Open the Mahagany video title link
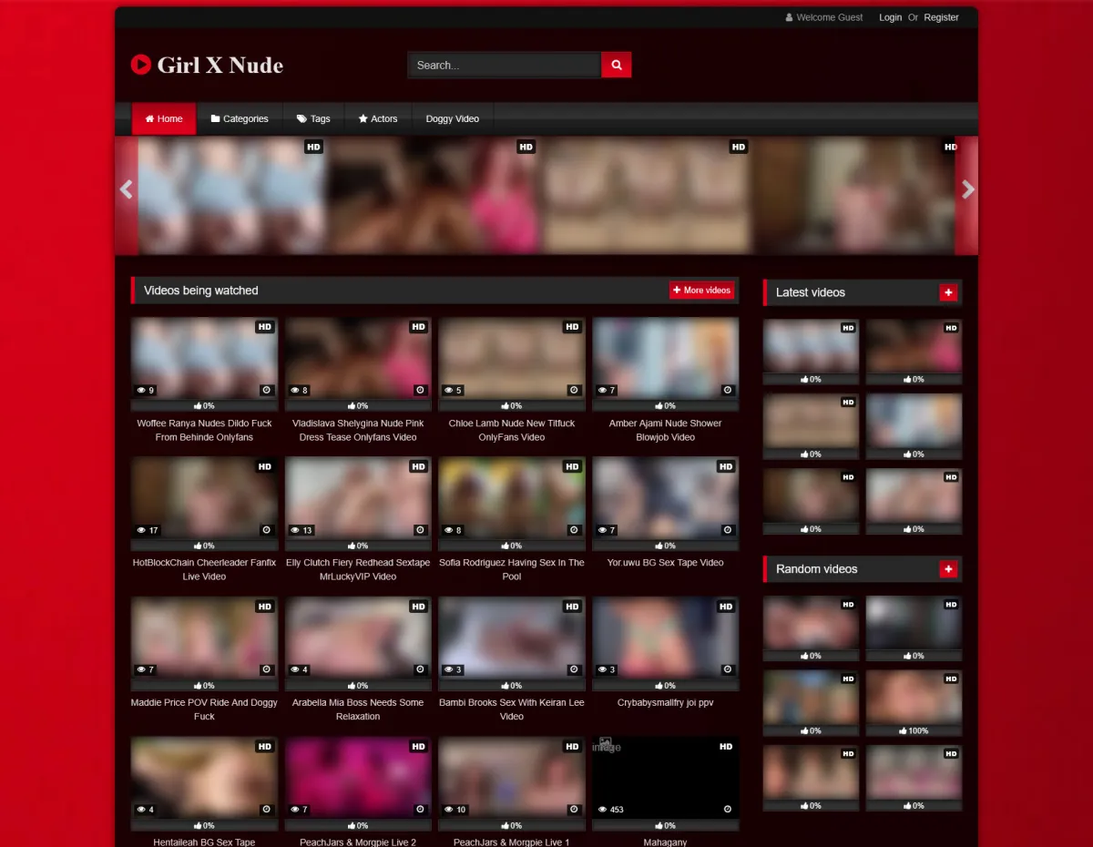Viewport: 1093px width, 847px height. (665, 842)
